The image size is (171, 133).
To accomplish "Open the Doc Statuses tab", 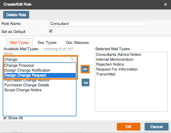I will [77, 42].
